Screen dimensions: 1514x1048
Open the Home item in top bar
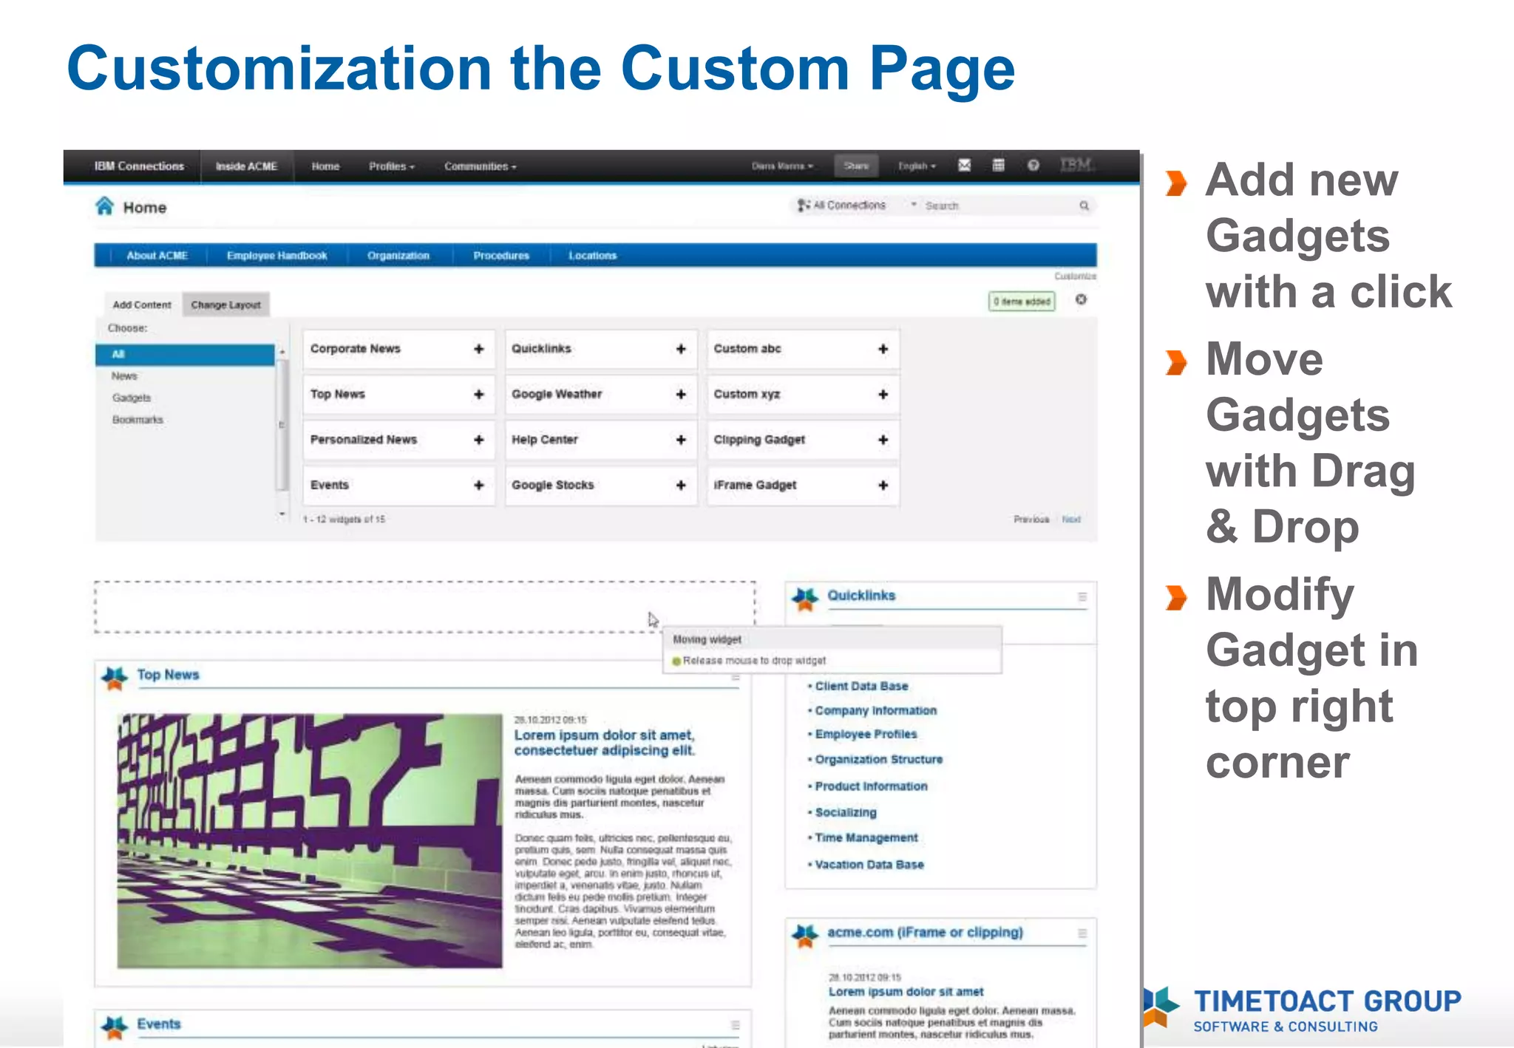(x=325, y=166)
